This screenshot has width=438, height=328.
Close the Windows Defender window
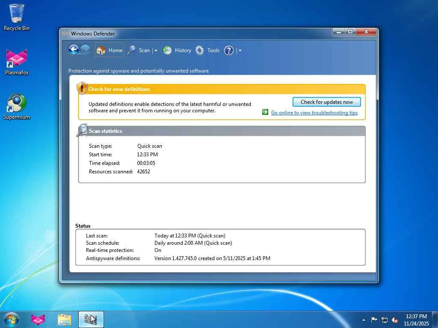tap(367, 32)
